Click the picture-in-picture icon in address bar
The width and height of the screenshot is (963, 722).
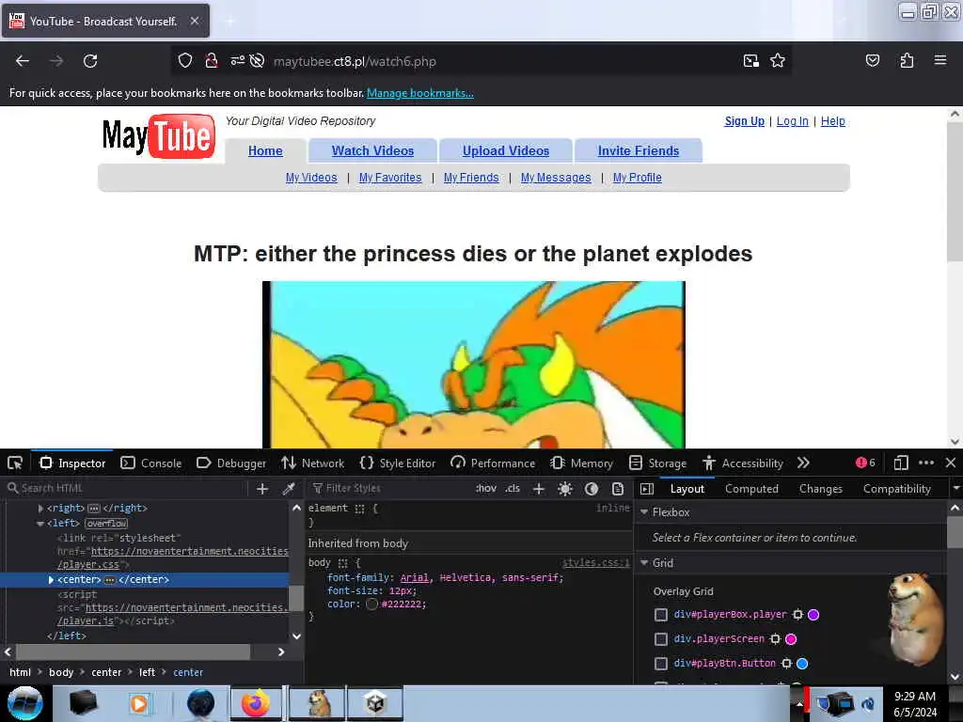click(x=750, y=61)
